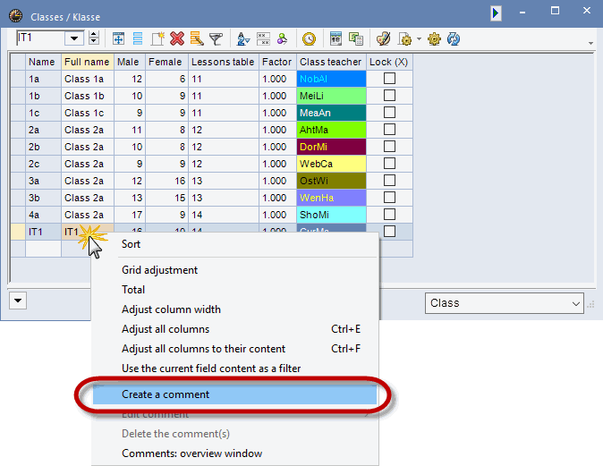Viewport: 603px width, 466px height.
Task: Click the gear settings icon in toolbar
Action: click(x=434, y=38)
